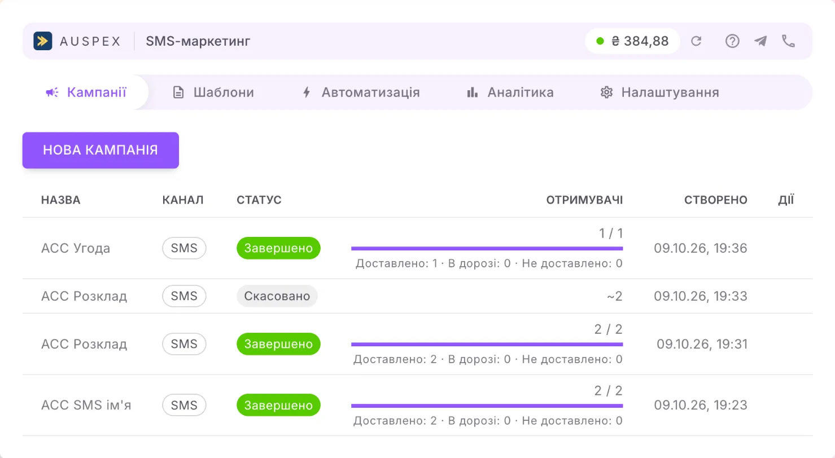This screenshot has height=458, width=835.
Task: Click the SMS-маркетинг header title
Action: coord(198,41)
